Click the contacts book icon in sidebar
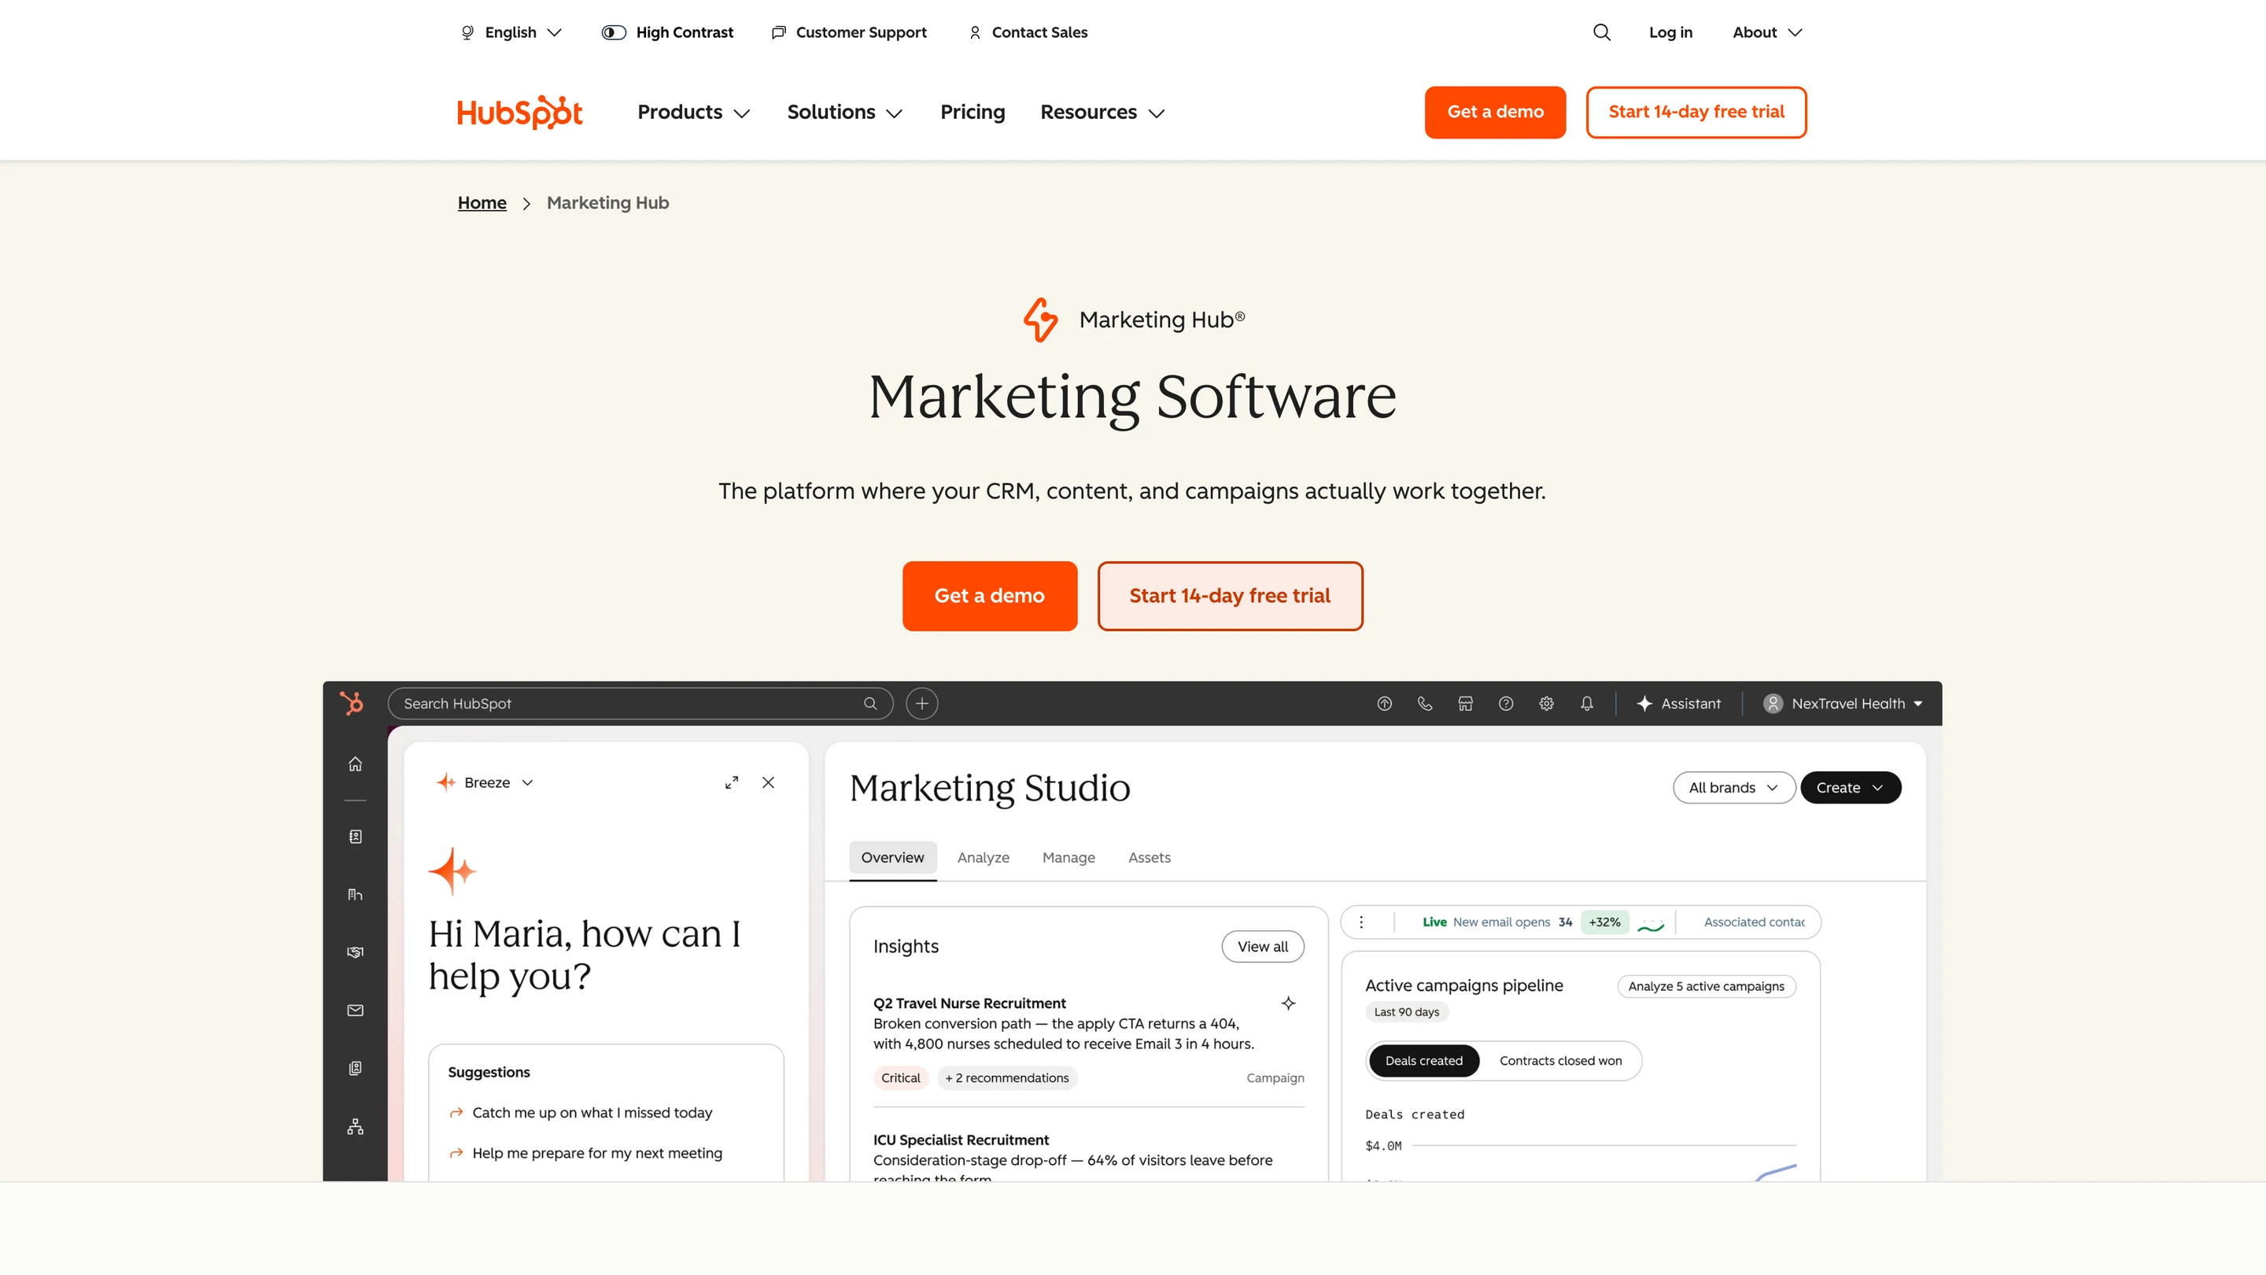 [x=356, y=836]
